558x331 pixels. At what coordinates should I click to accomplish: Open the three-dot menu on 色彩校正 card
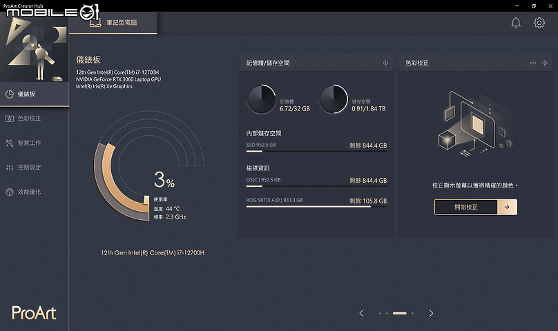pyautogui.click(x=532, y=63)
